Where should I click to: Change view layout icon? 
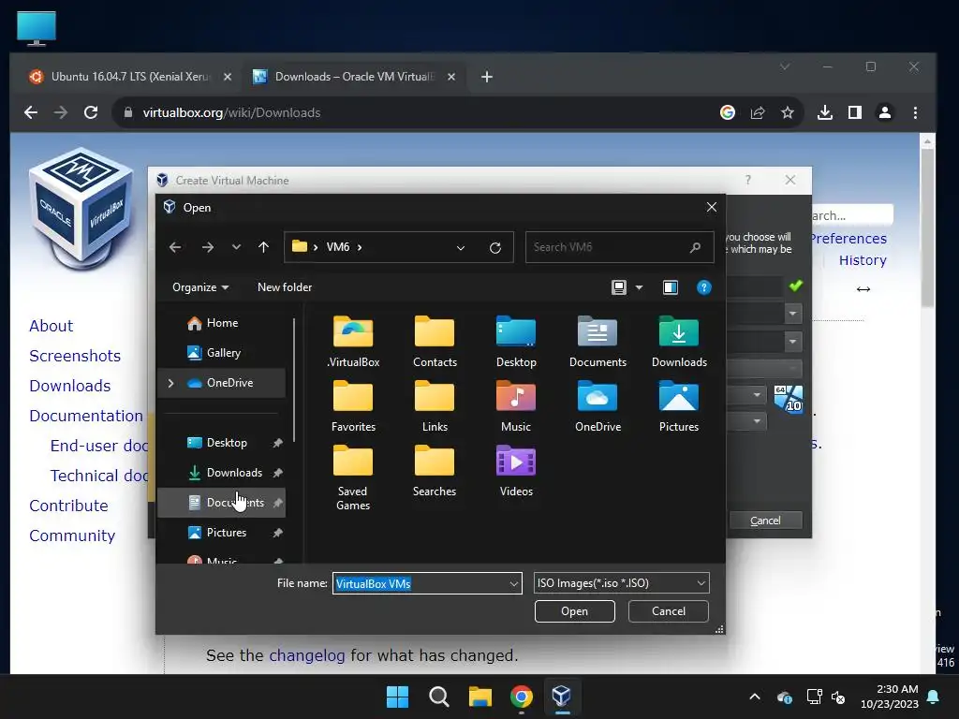(619, 287)
